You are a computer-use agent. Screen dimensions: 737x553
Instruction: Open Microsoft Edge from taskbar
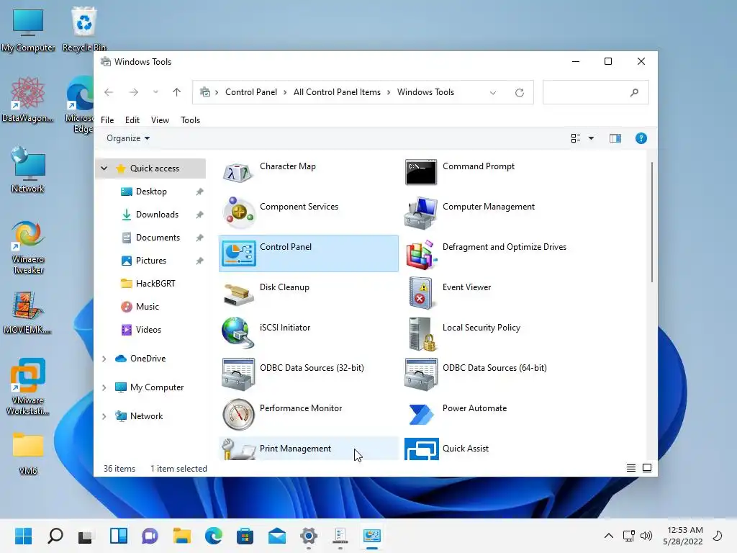[x=214, y=536]
